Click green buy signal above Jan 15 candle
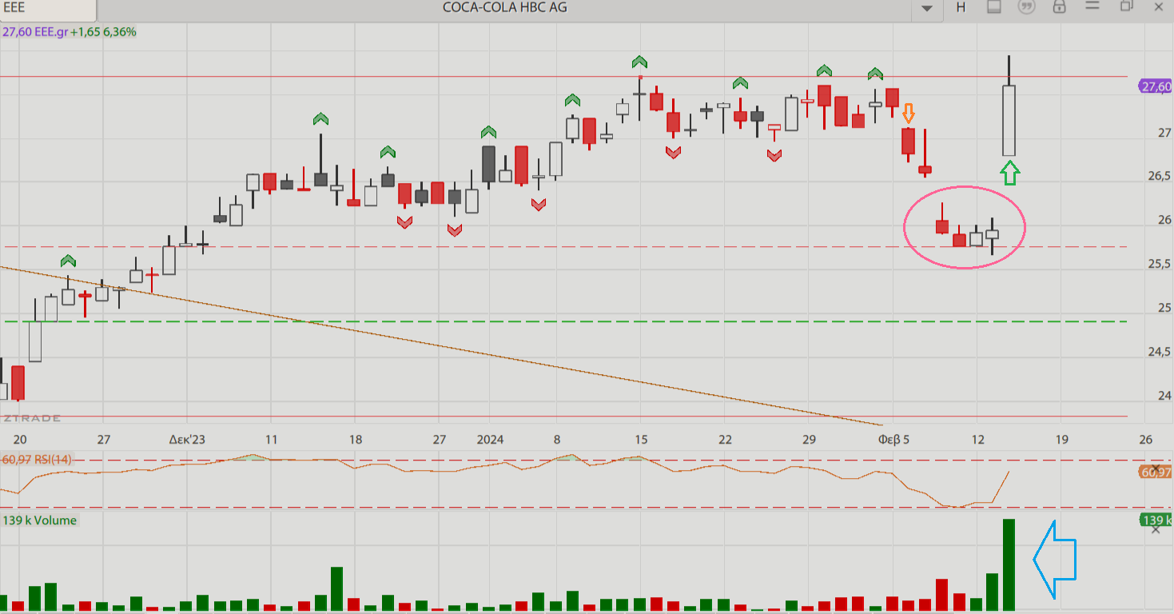The width and height of the screenshot is (1174, 614). (x=639, y=62)
